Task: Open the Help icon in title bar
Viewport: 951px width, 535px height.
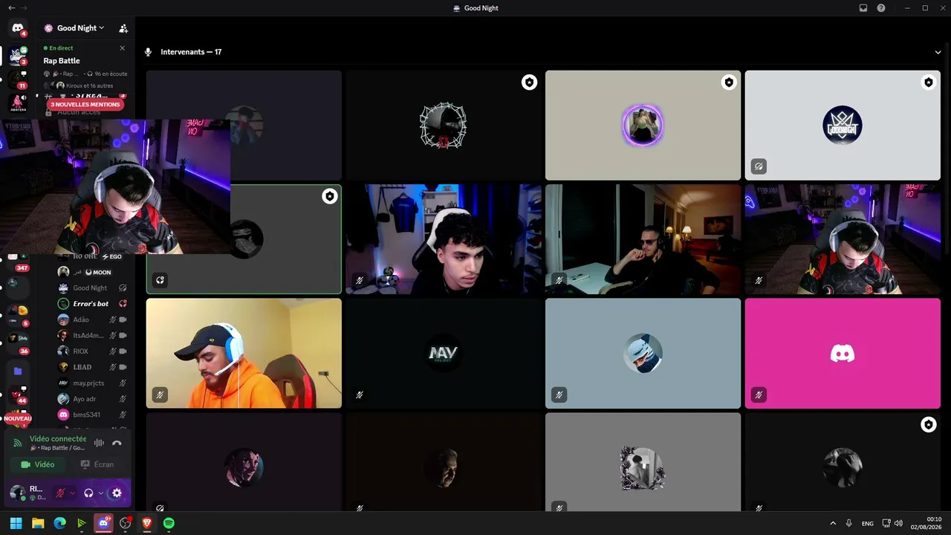Action: click(x=881, y=7)
